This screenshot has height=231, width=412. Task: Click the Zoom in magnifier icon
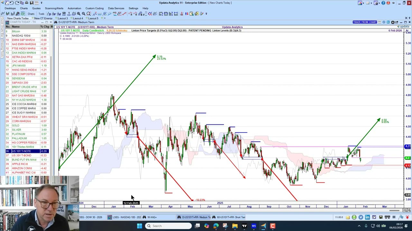pyautogui.click(x=79, y=14)
